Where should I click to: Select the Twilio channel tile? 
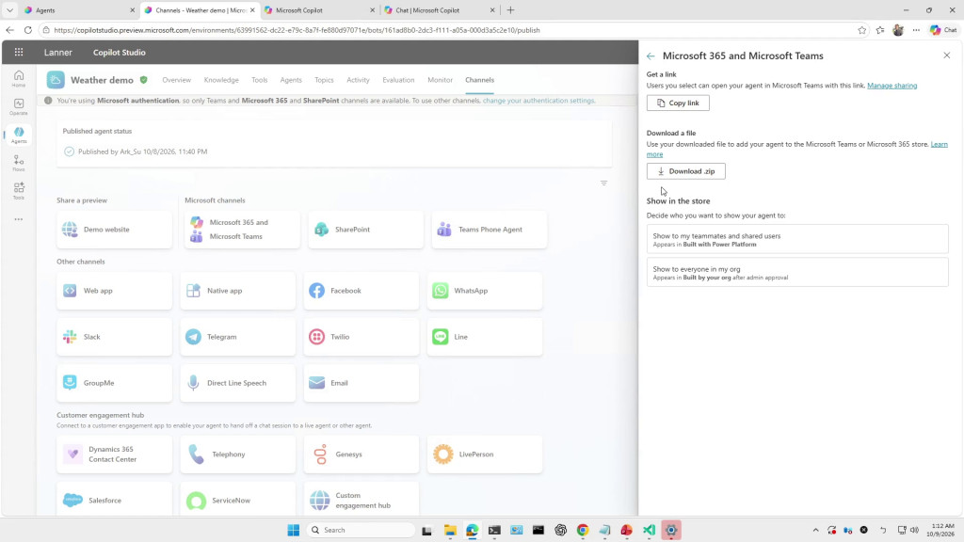361,337
